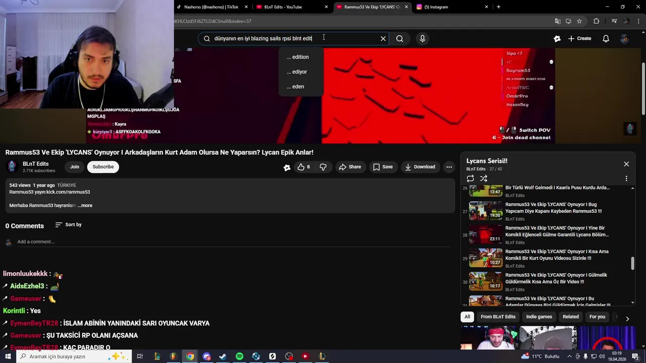646x363 pixels.
Task: Toggle loop playlist
Action: pos(470,178)
